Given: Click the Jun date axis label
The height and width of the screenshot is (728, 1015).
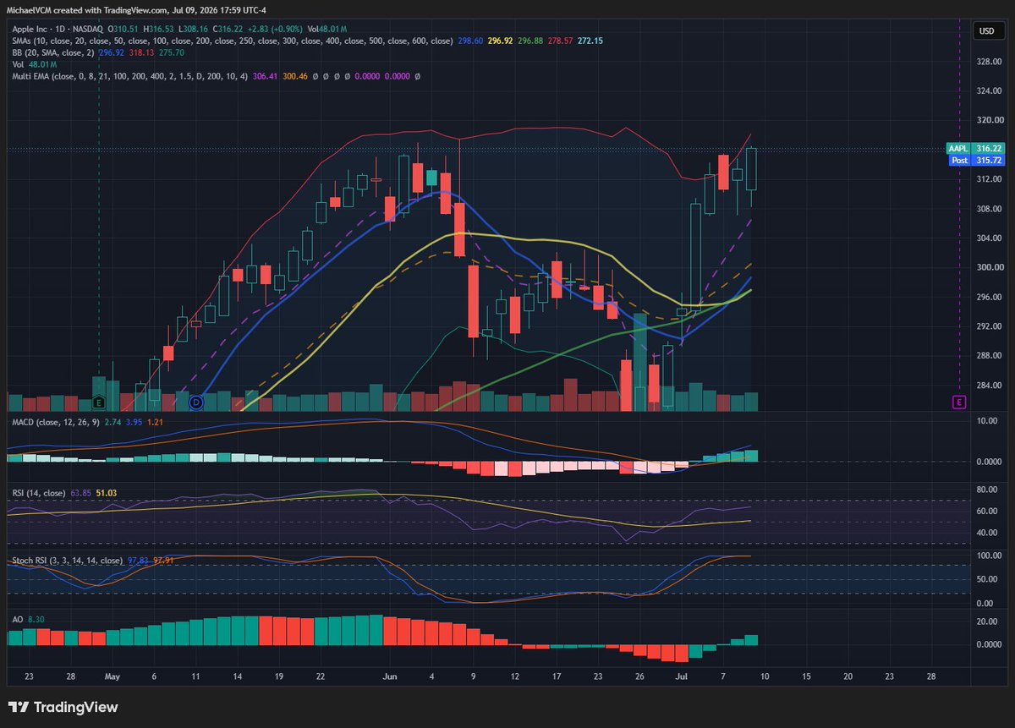Looking at the screenshot, I should pos(390,676).
